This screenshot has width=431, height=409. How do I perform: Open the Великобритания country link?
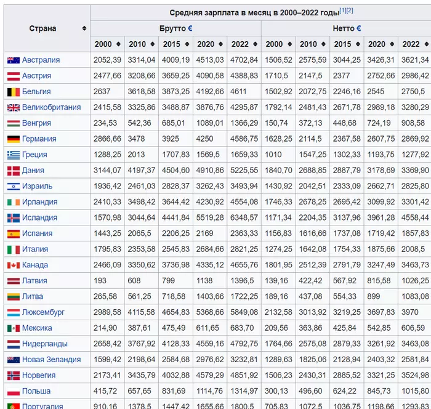tap(51, 107)
